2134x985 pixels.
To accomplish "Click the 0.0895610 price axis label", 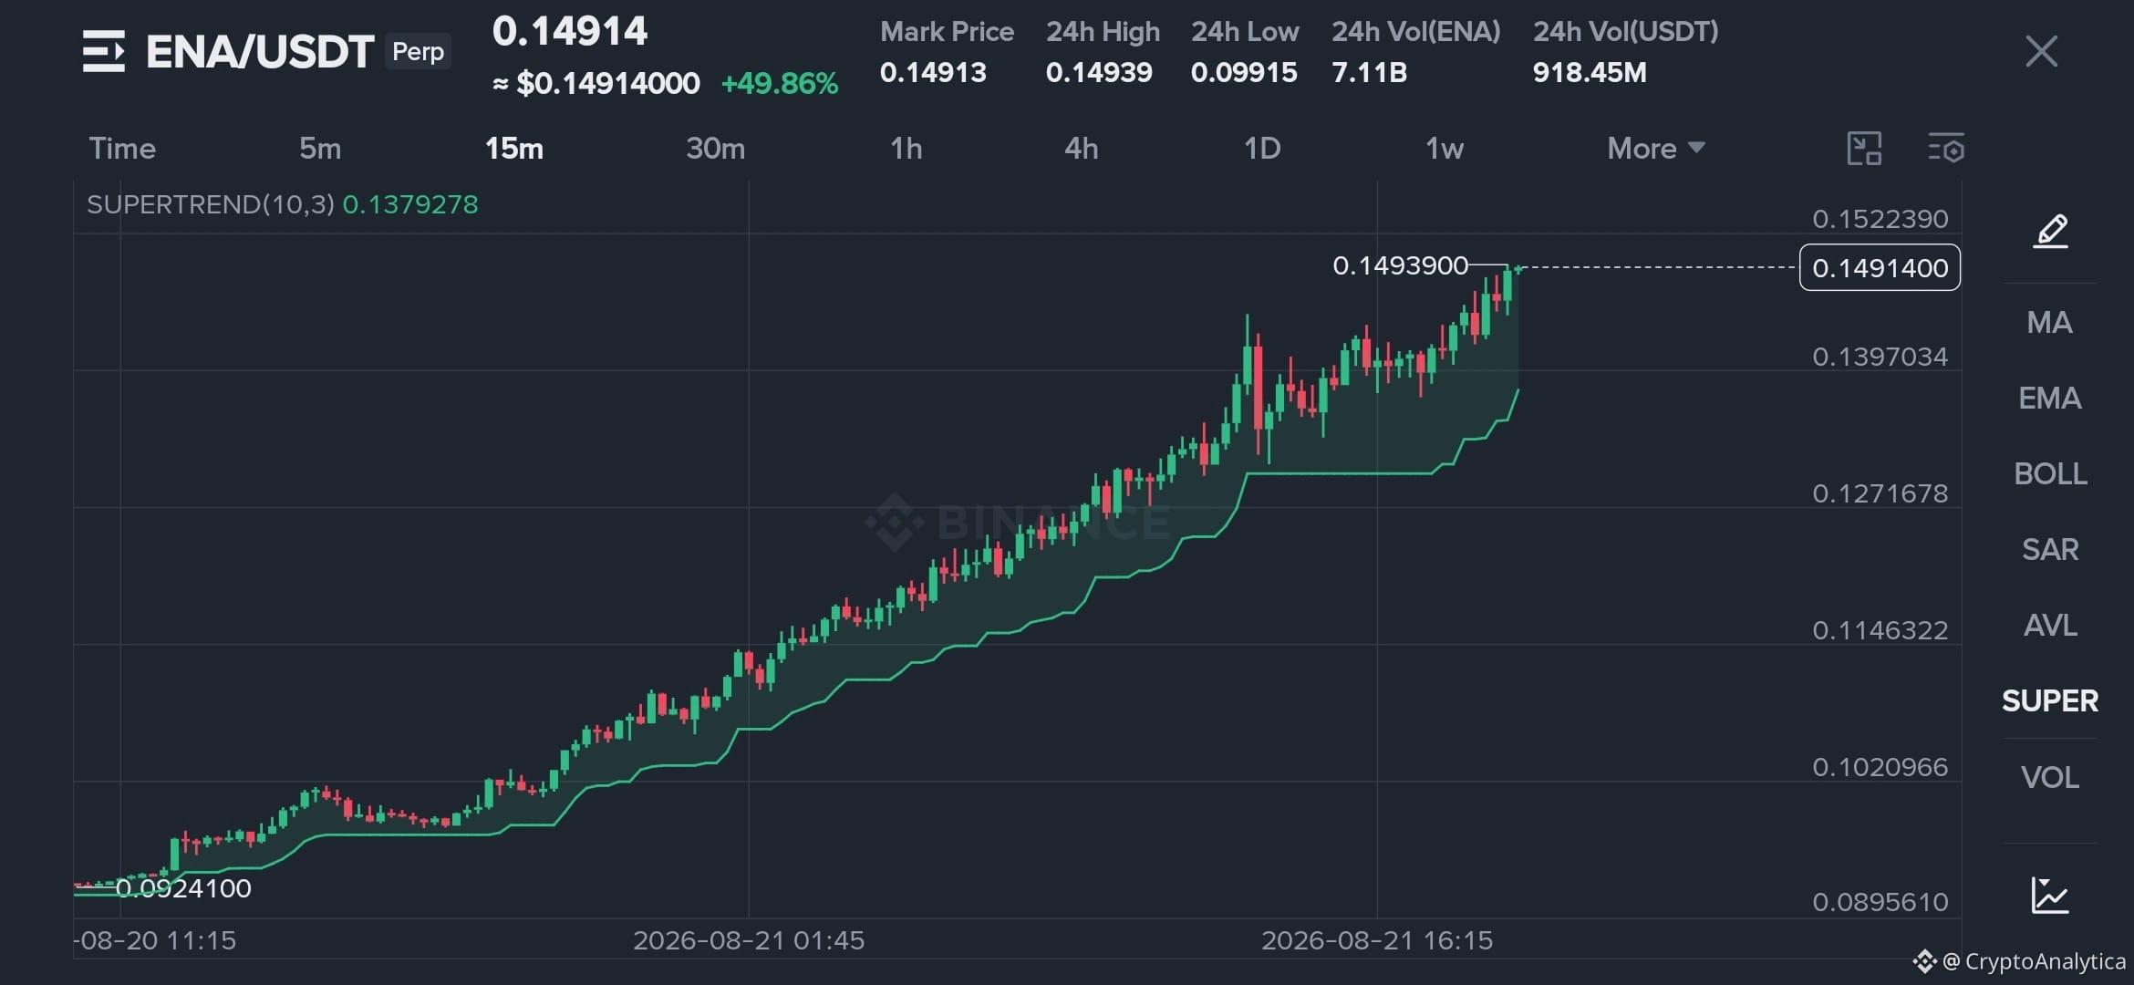I will pyautogui.click(x=1880, y=902).
